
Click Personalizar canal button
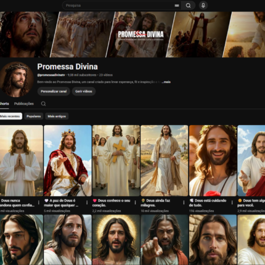[x=54, y=91]
